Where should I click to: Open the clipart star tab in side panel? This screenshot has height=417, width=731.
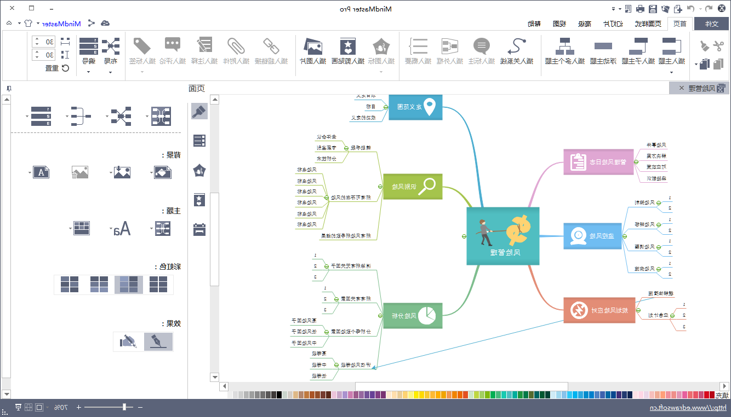[199, 200]
